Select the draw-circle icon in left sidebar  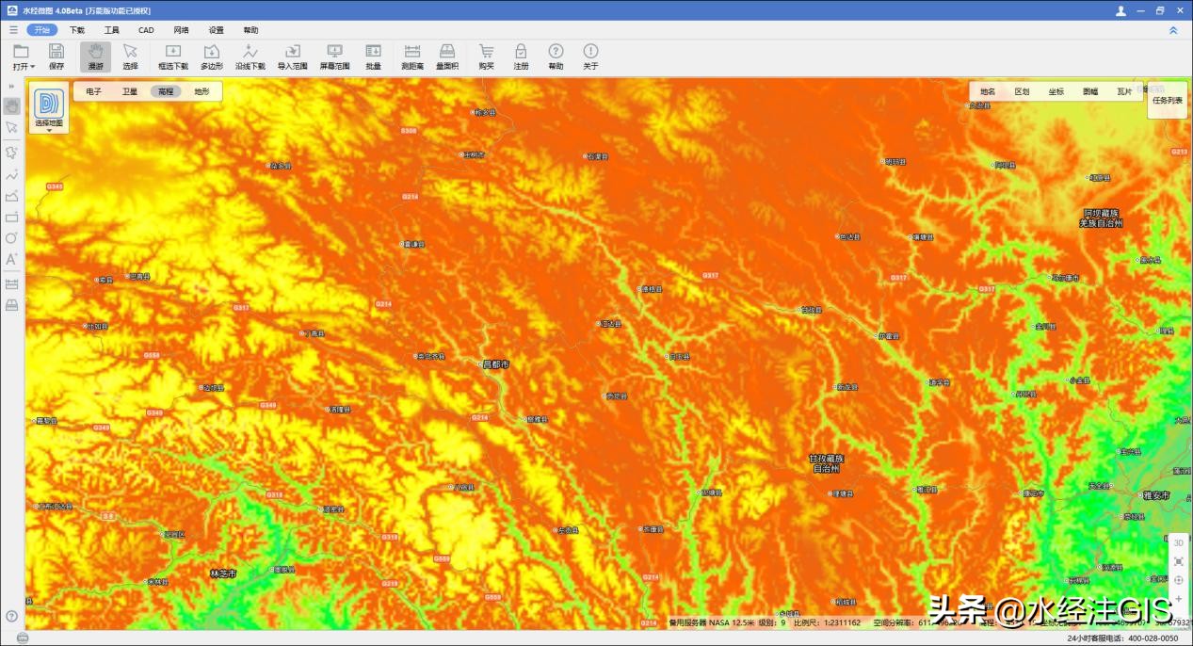coord(12,238)
